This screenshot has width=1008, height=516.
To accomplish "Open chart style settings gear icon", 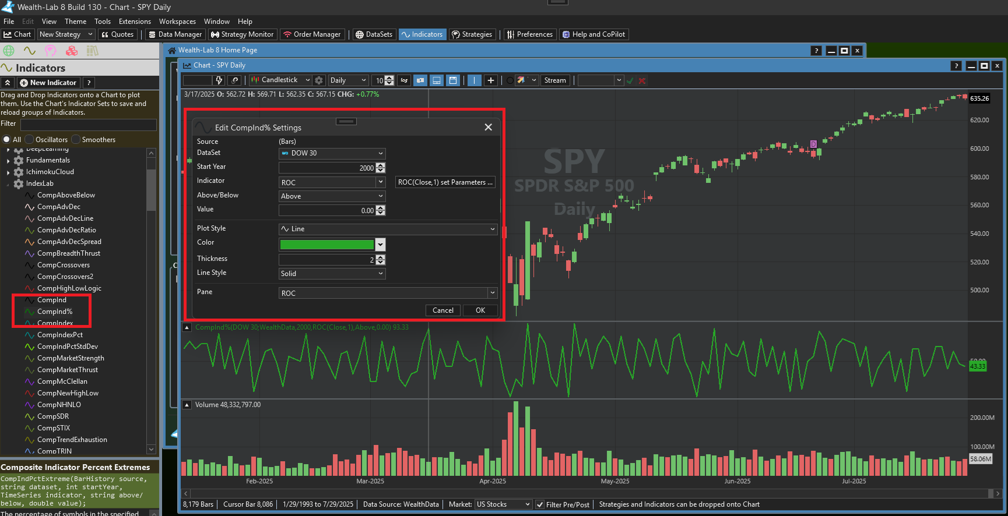I will click(319, 80).
